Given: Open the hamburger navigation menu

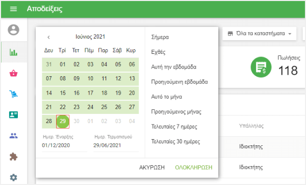Looking at the screenshot, I should tap(13, 9).
